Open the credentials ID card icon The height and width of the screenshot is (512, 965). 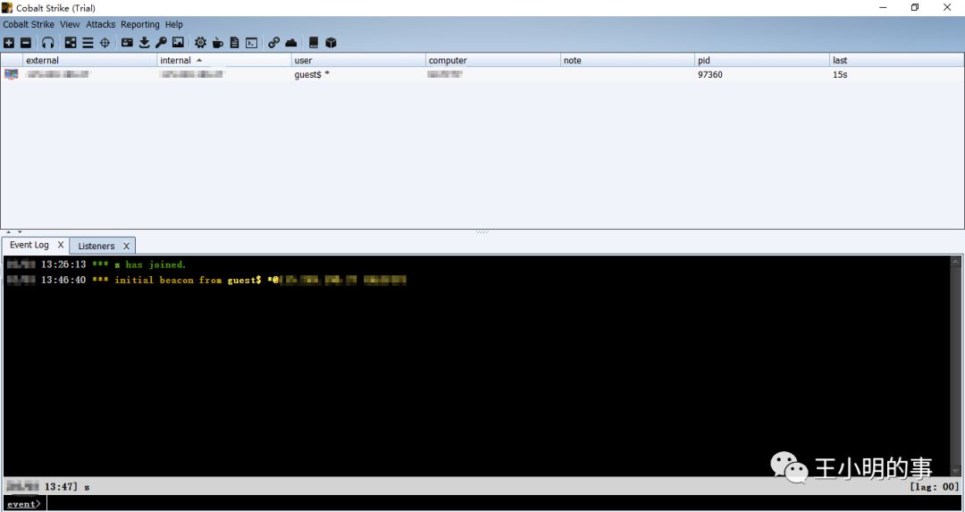[x=127, y=43]
